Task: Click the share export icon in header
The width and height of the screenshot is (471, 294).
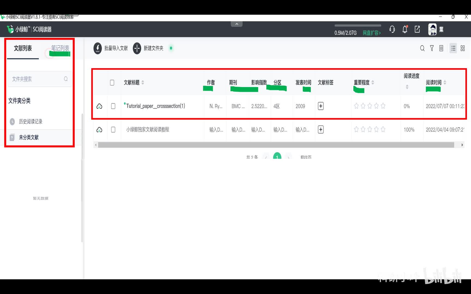Action: coord(417,29)
